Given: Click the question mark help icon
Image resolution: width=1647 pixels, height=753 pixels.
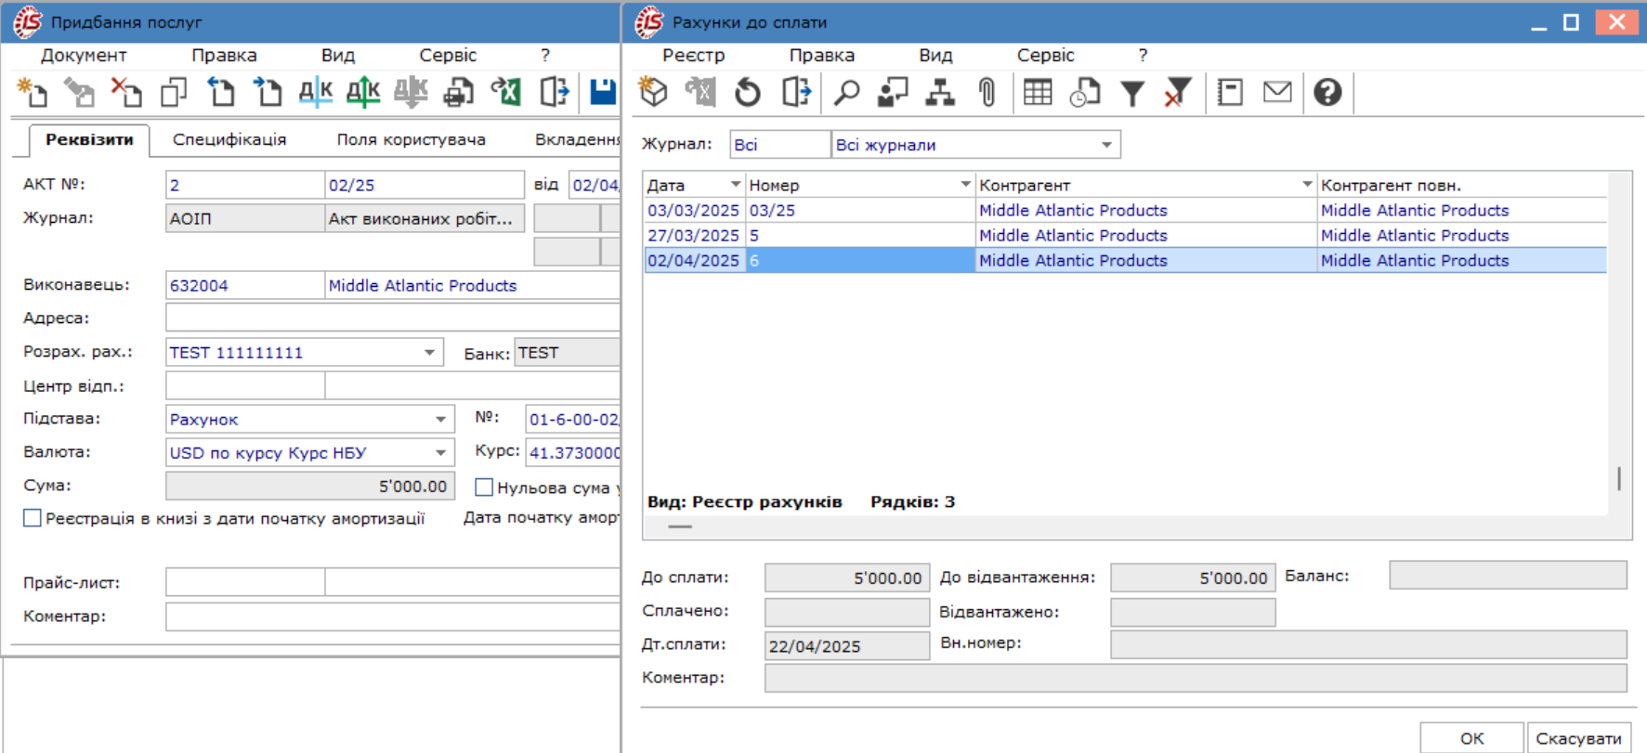Looking at the screenshot, I should point(1327,92).
